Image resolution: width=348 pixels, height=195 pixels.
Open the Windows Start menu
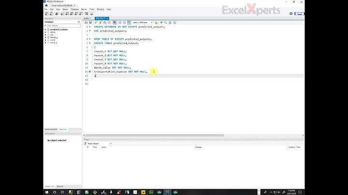46,192
